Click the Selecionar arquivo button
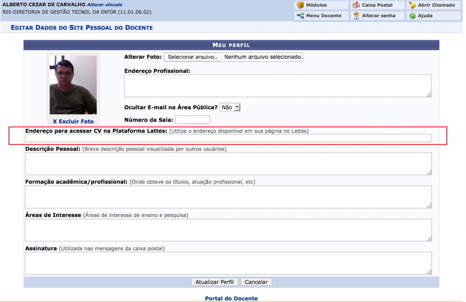The image size is (466, 302). click(192, 57)
